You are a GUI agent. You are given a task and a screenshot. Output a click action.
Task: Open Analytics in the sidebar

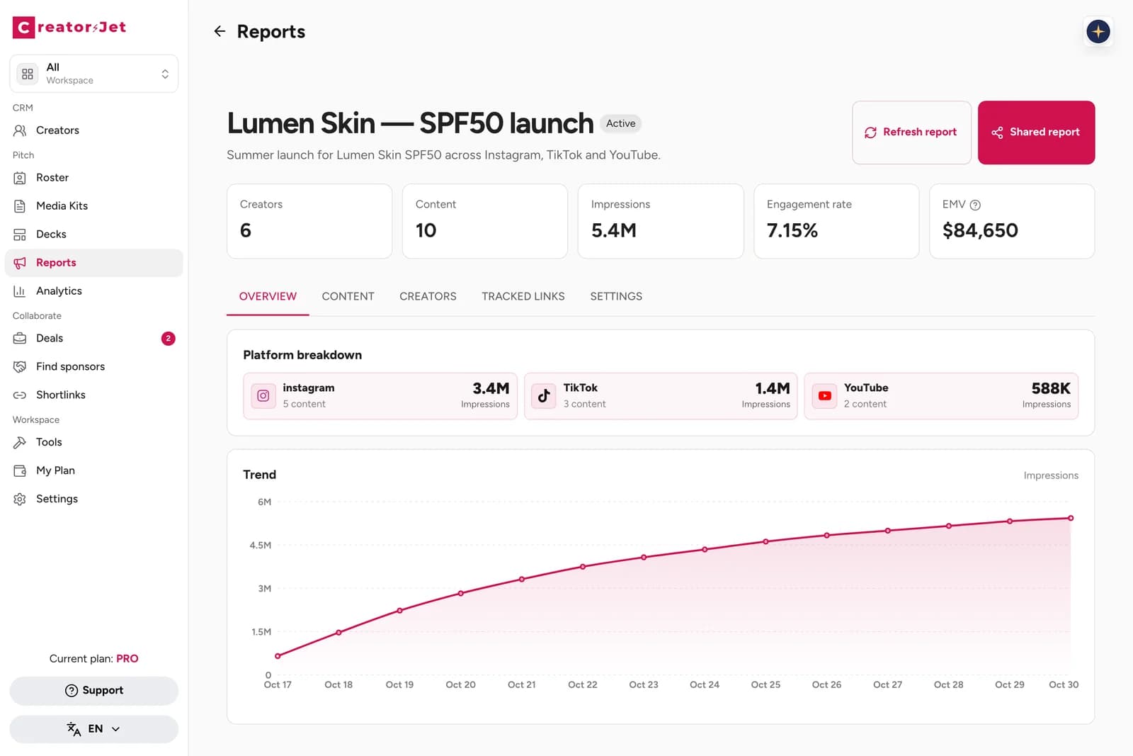(93, 291)
